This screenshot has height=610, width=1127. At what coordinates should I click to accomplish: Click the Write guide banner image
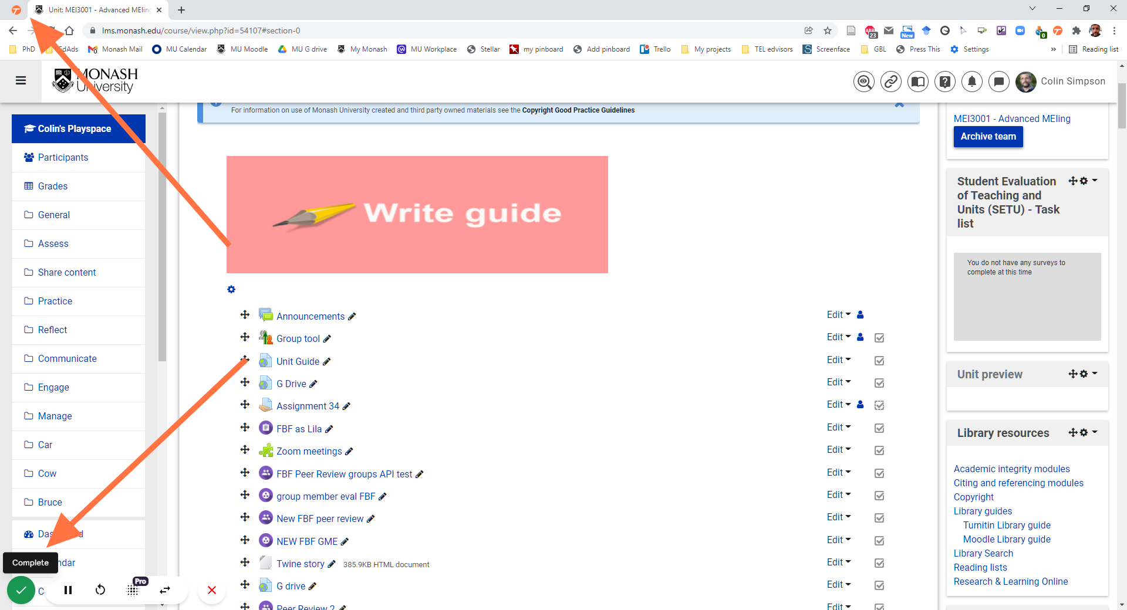pos(417,215)
